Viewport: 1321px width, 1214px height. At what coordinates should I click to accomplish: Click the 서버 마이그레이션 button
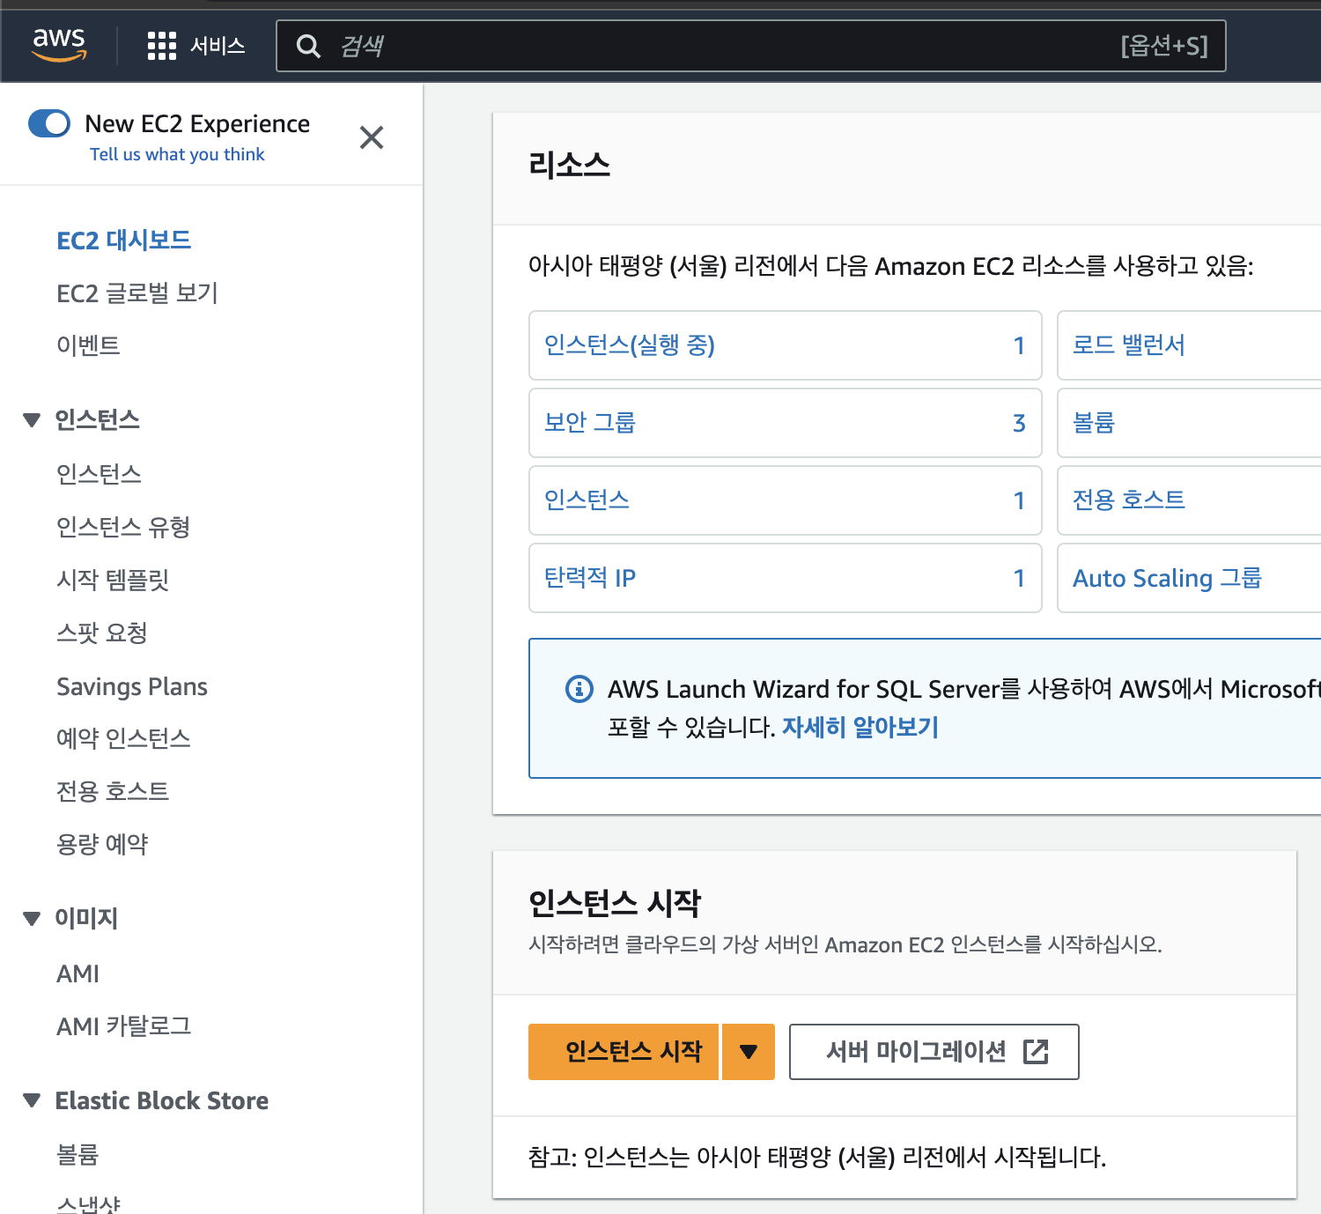pos(934,1051)
